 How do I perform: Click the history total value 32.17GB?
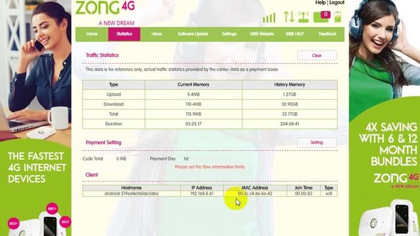click(289, 114)
